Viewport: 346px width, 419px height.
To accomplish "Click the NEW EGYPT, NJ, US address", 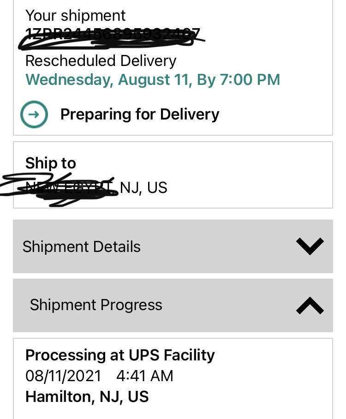I will coord(97,187).
